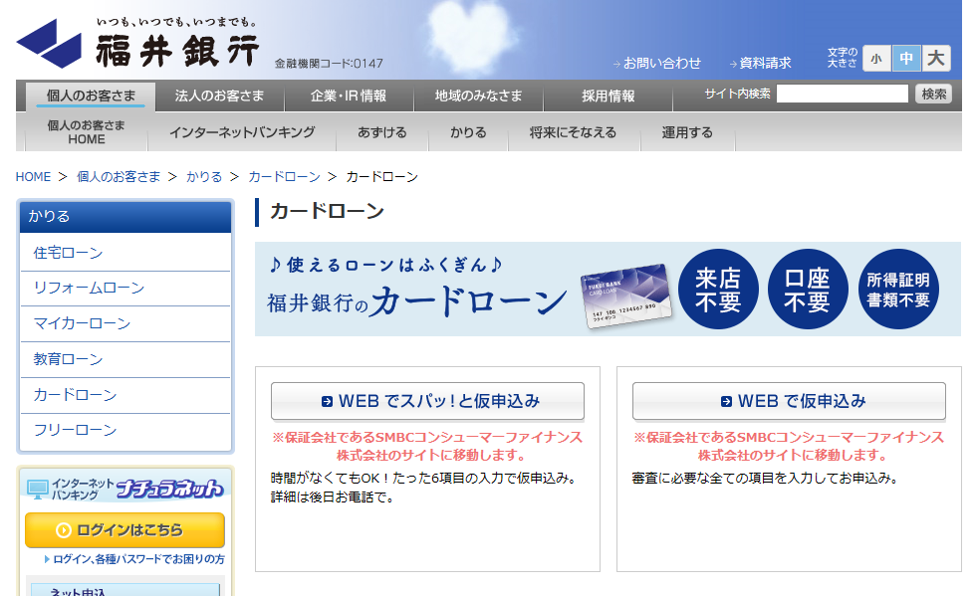The height and width of the screenshot is (596, 976).
Task: Open インターネットバンキング menu item
Action: (242, 132)
